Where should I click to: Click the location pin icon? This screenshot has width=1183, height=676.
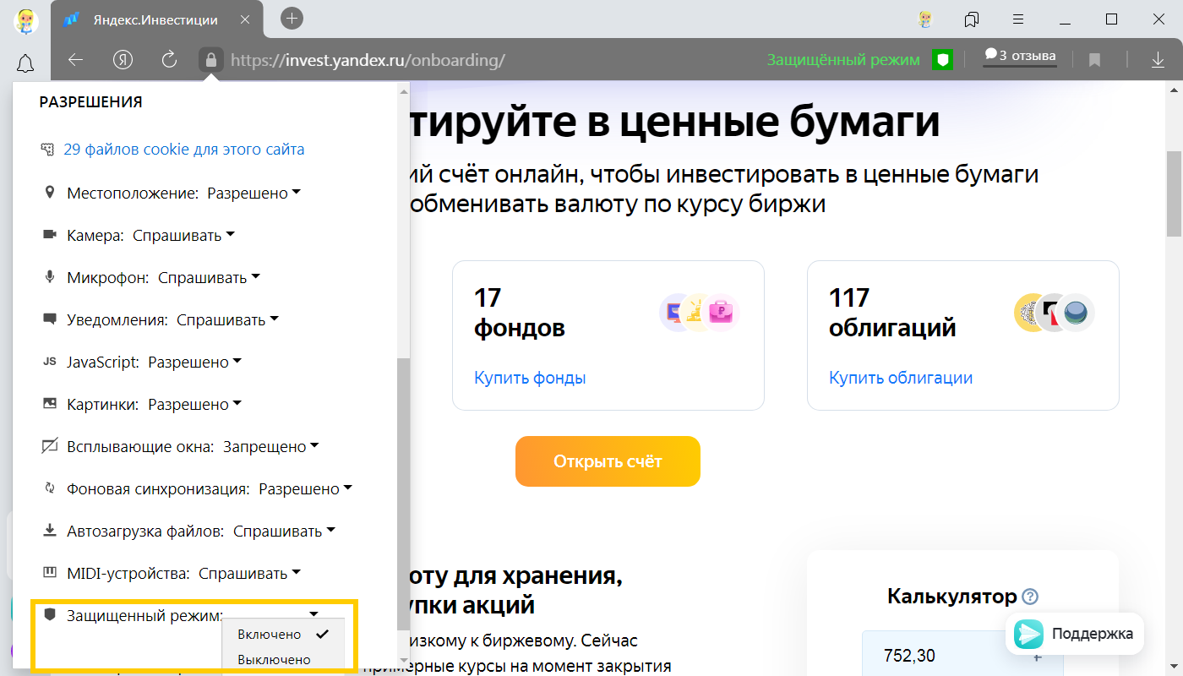[x=49, y=193]
